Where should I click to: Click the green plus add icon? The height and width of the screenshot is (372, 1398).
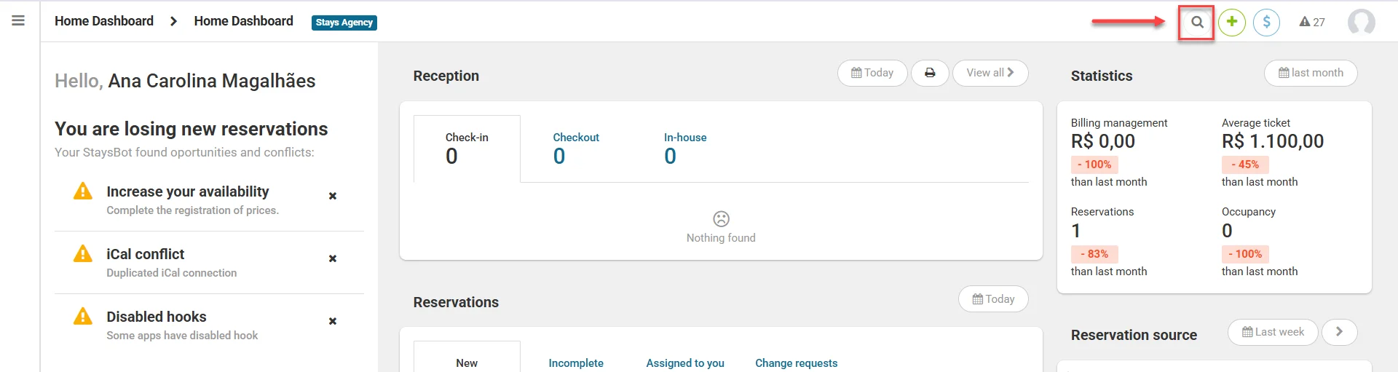point(1232,22)
